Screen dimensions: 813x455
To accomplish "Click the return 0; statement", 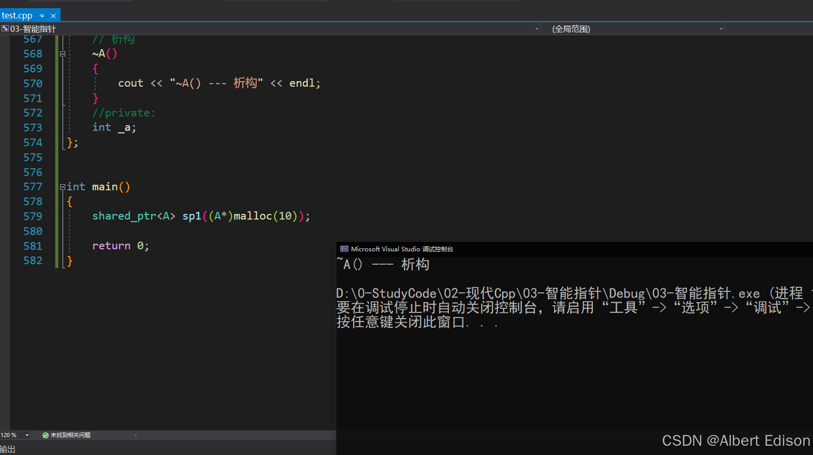I will (x=121, y=246).
